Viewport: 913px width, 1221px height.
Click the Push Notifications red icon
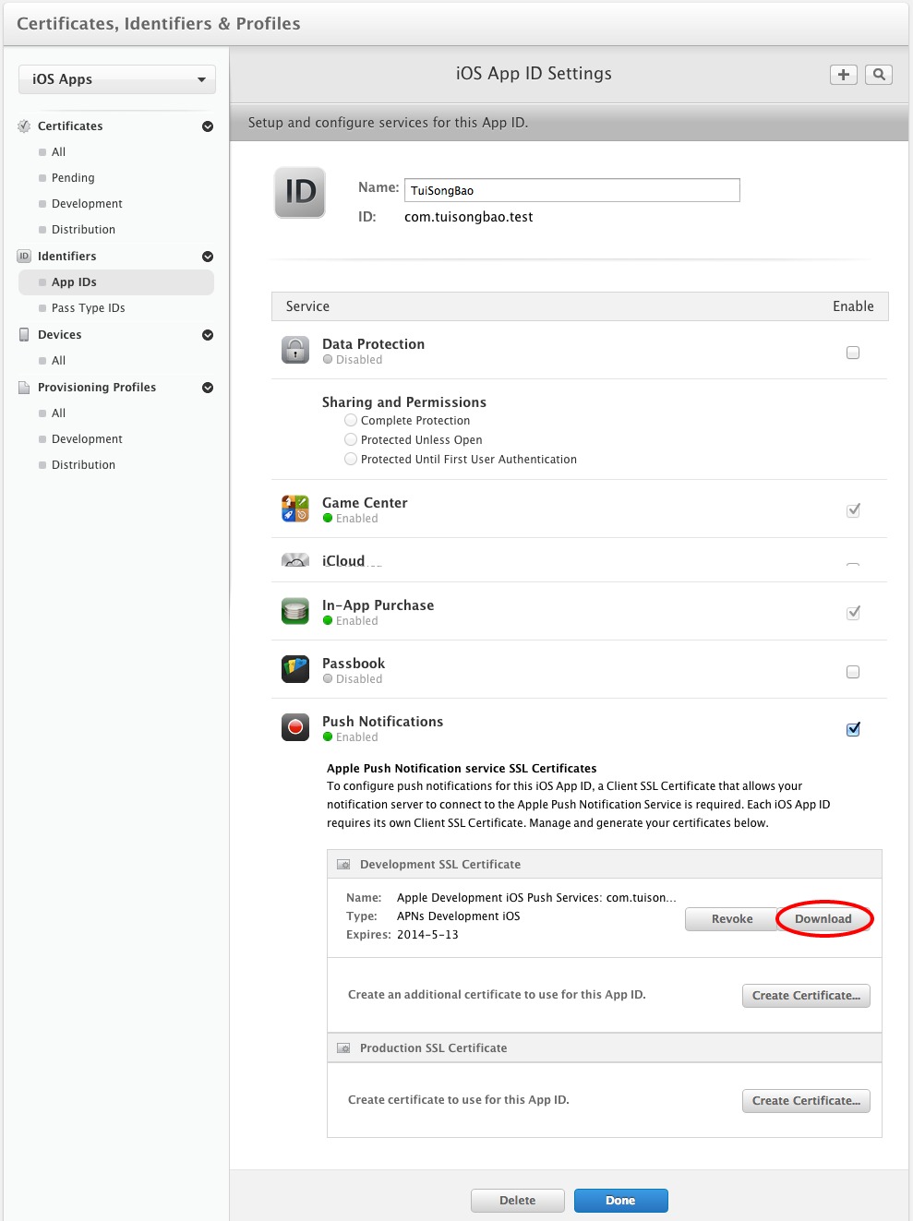295,727
